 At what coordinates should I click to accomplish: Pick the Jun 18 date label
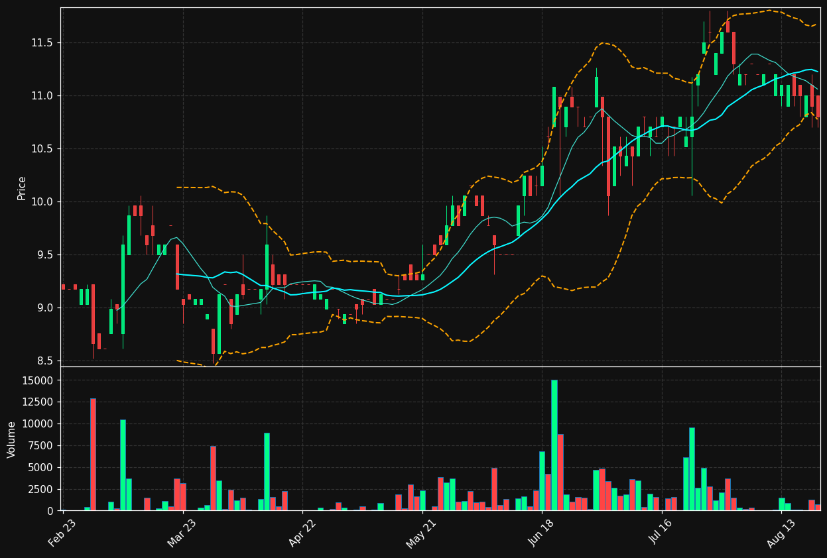[541, 533]
